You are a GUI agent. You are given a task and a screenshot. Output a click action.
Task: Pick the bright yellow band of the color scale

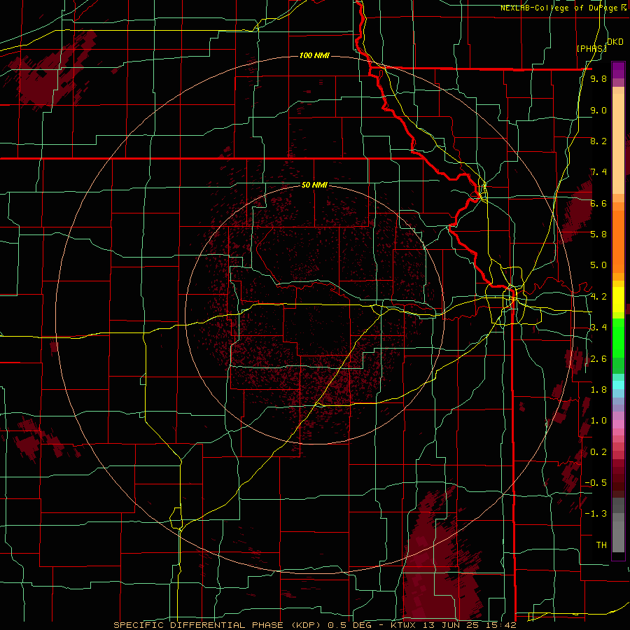[x=618, y=300]
